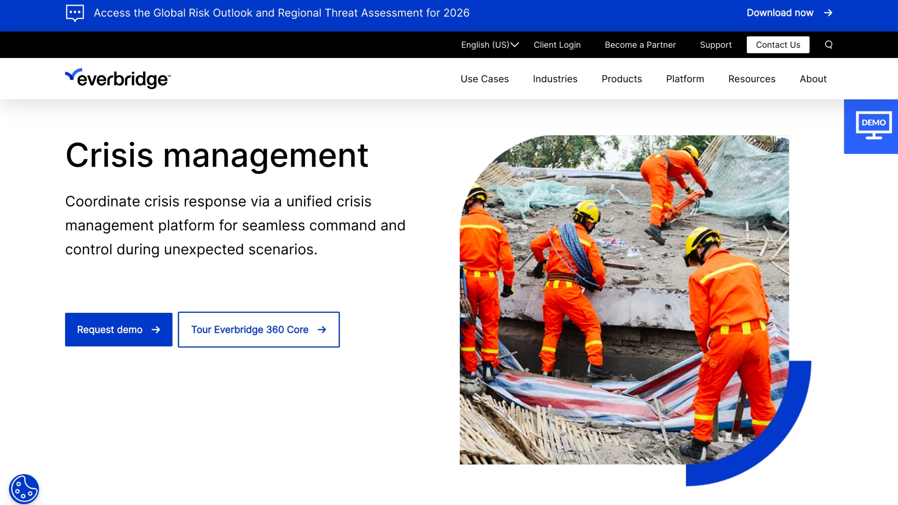This screenshot has height=505, width=898.
Task: Open the Platform navigation item
Action: coord(685,79)
